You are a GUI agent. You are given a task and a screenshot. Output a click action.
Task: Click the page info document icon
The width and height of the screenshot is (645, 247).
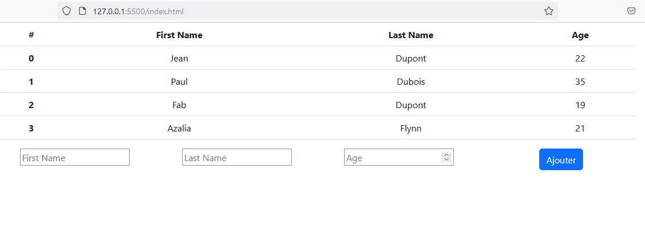click(82, 11)
